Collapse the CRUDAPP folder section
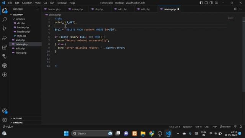Screen dimensions: 245x138 tap(18, 15)
